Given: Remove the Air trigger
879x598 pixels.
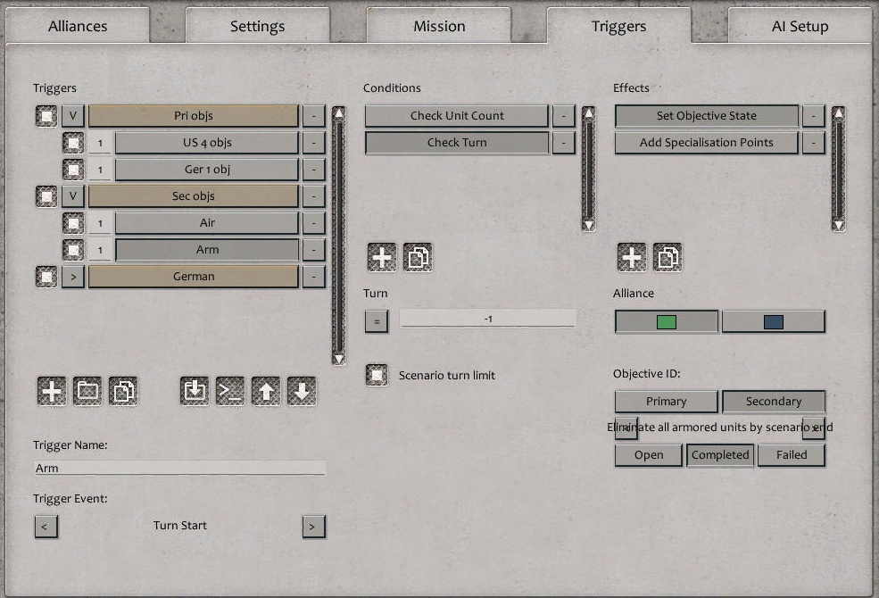Looking at the screenshot, I should coord(314,223).
